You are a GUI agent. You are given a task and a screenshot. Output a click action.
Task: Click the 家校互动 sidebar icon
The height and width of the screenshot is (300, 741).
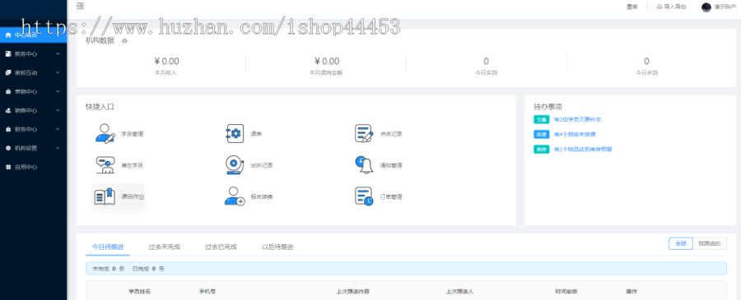pos(8,72)
